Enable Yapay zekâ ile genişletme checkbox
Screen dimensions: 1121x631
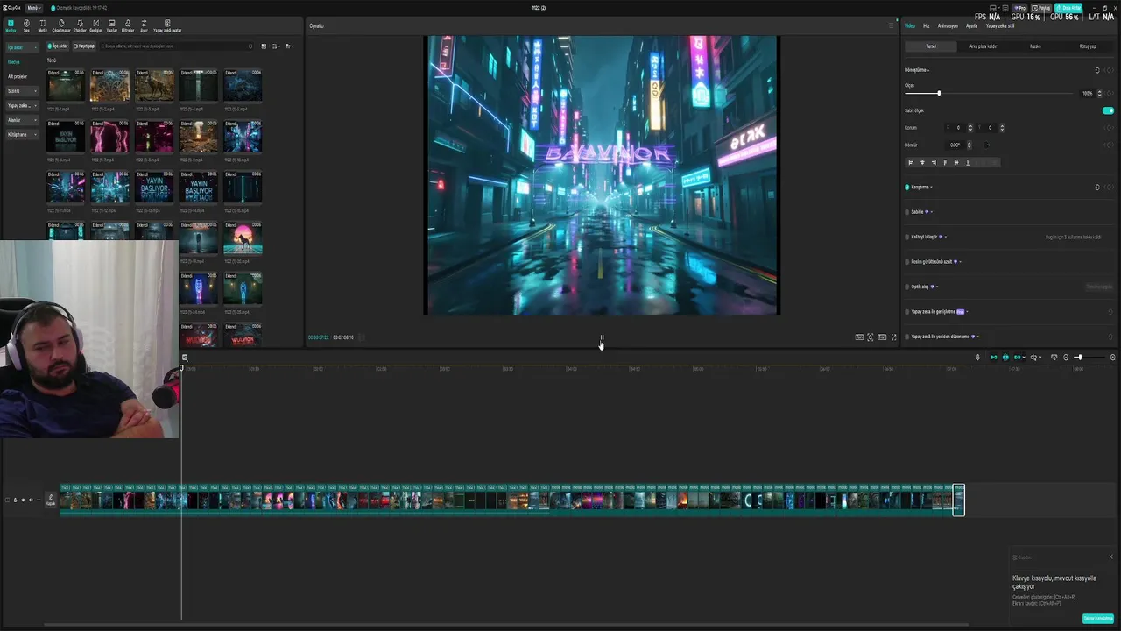click(907, 311)
